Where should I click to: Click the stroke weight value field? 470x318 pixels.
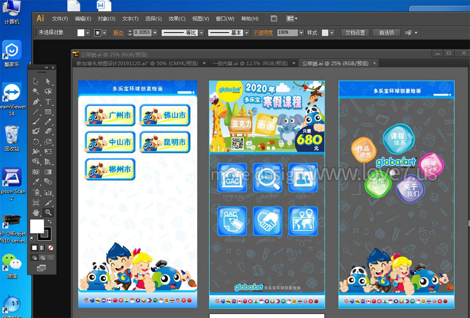(x=142, y=33)
